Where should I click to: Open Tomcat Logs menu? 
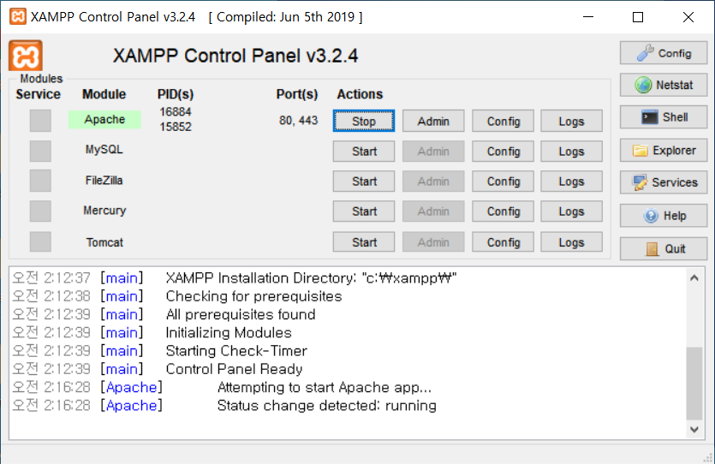[571, 242]
